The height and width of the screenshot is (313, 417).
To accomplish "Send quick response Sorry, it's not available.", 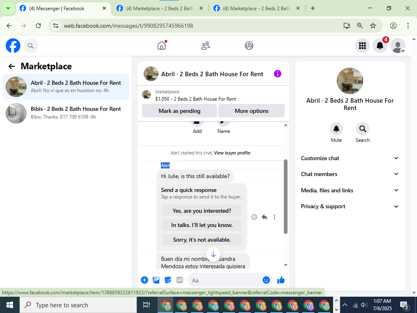I will point(202,240).
